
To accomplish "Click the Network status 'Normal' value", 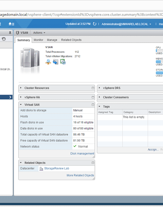I will pos(83,146).
